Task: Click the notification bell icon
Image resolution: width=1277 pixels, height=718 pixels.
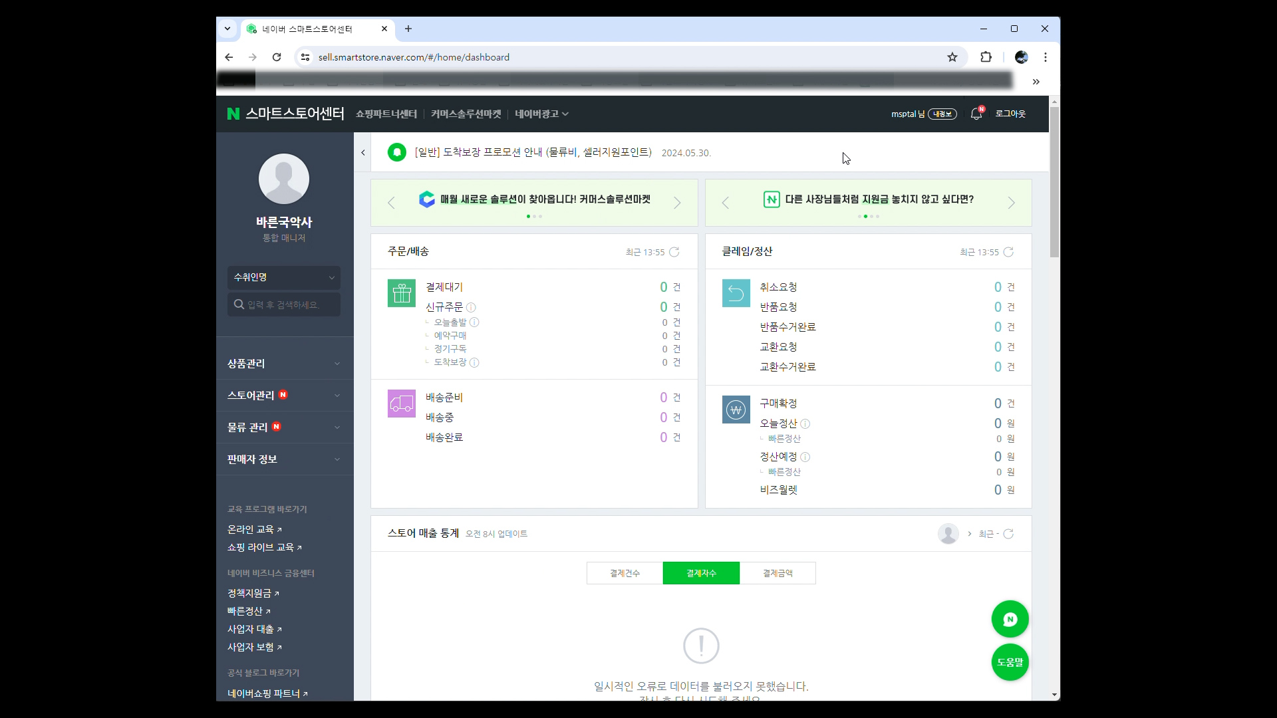Action: (x=976, y=114)
